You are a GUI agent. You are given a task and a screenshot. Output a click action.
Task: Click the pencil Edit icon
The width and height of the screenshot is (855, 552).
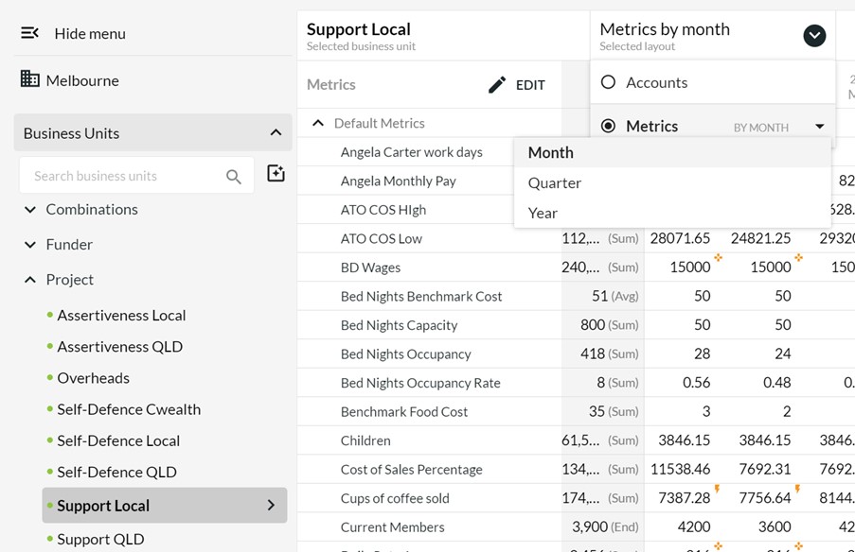tap(497, 85)
